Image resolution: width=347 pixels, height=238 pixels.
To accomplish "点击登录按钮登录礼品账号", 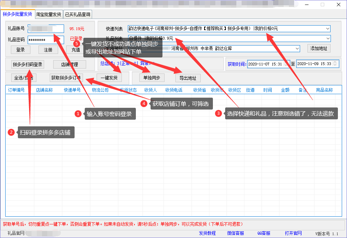I will click(20, 49).
